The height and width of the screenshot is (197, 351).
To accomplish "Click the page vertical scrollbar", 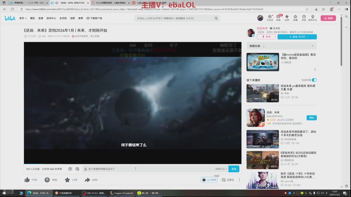I will (x=341, y=40).
